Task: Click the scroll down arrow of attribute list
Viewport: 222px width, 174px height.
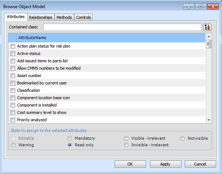Action: [x=209, y=120]
